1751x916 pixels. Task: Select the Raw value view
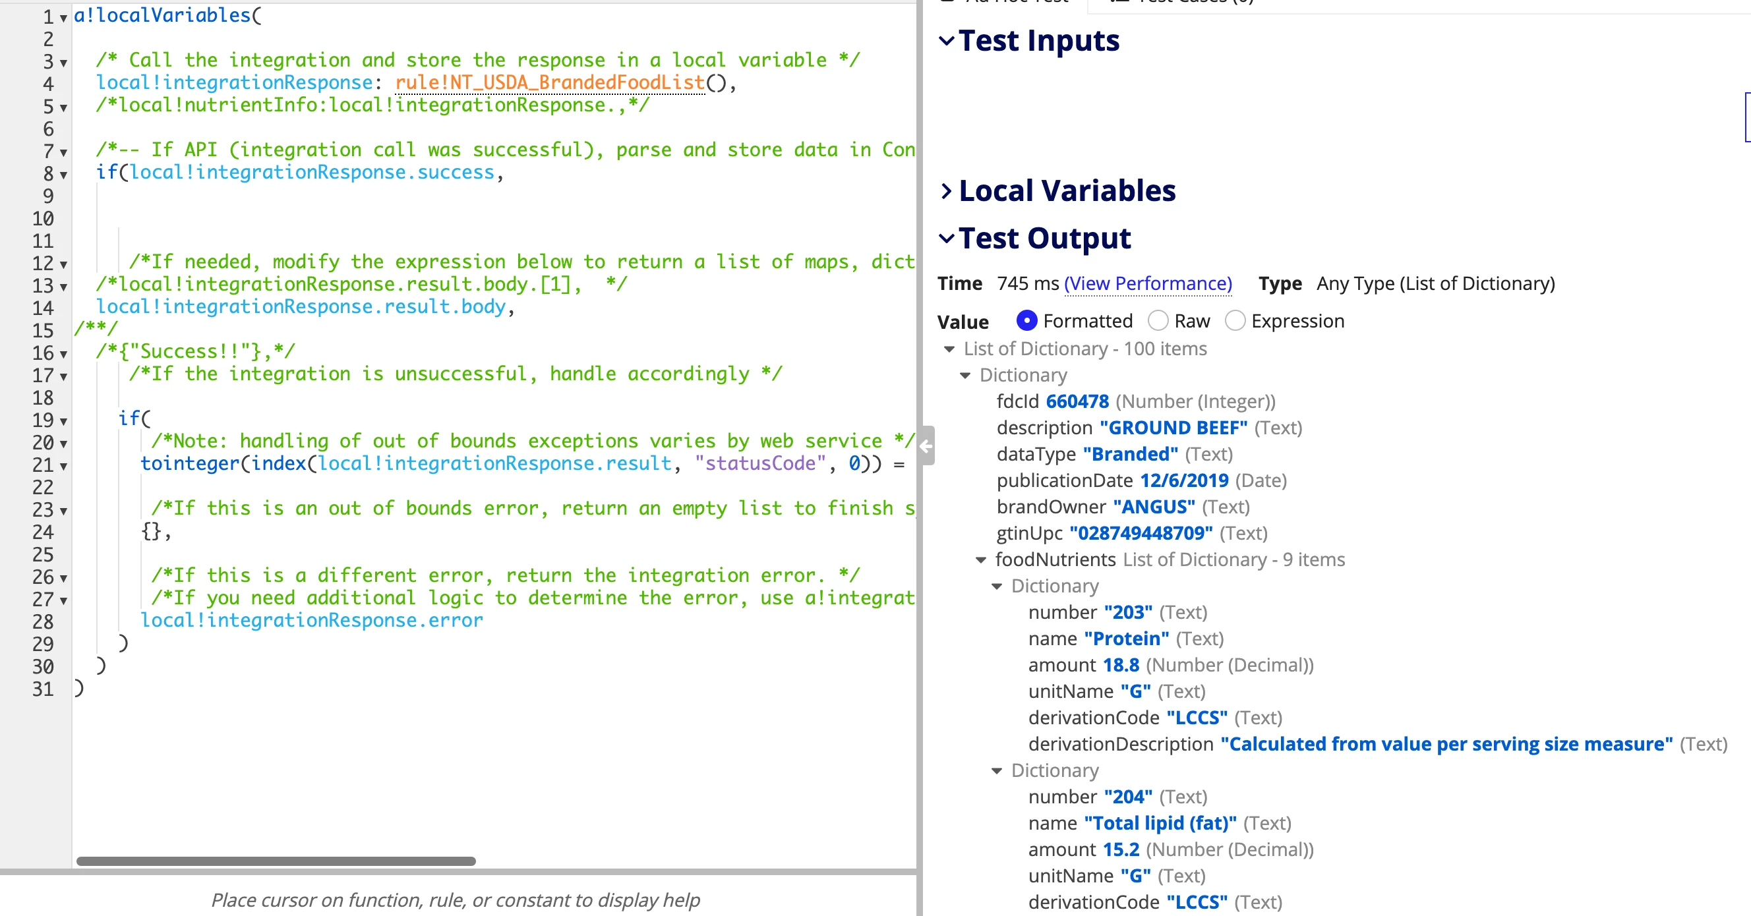click(1158, 321)
